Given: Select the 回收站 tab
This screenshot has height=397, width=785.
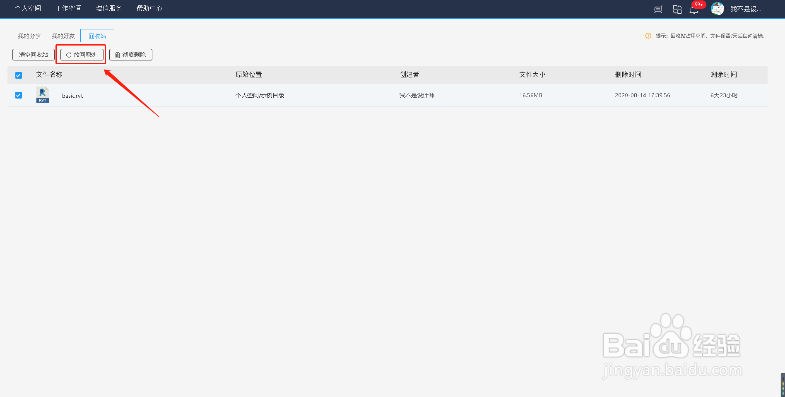Looking at the screenshot, I should pos(97,36).
